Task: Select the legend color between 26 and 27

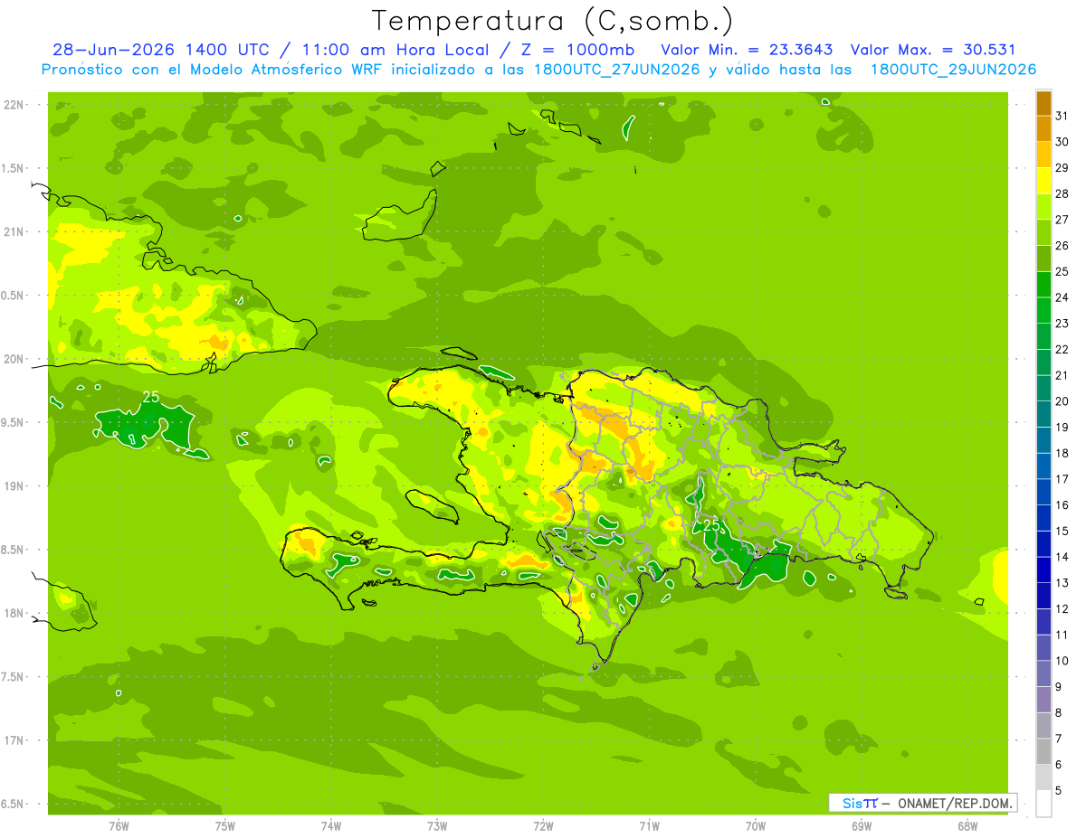Action: (x=1043, y=233)
